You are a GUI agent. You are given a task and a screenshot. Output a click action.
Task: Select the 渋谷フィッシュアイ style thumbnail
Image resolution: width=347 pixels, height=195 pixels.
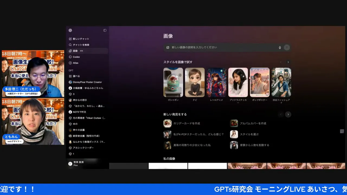(x=281, y=82)
